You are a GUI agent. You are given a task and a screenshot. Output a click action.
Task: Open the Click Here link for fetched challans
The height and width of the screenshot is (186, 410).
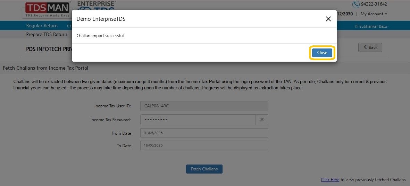point(330,180)
